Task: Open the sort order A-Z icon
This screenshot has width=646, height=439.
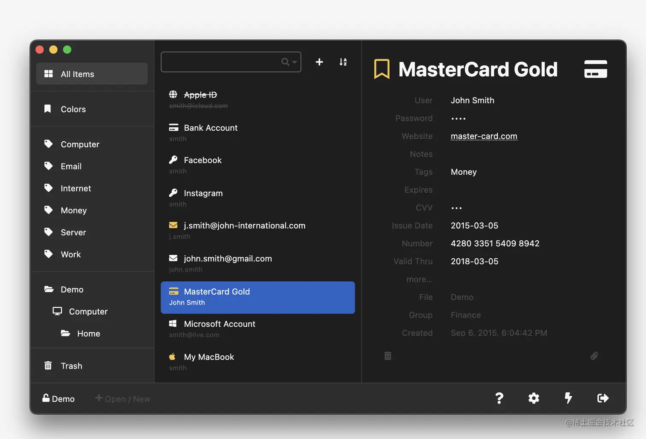Action: pyautogui.click(x=343, y=62)
